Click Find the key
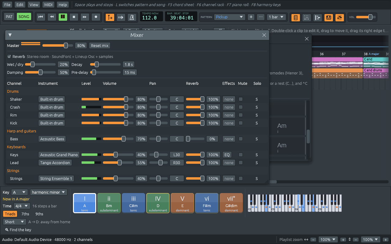The width and height of the screenshot is (391, 244). [18, 230]
